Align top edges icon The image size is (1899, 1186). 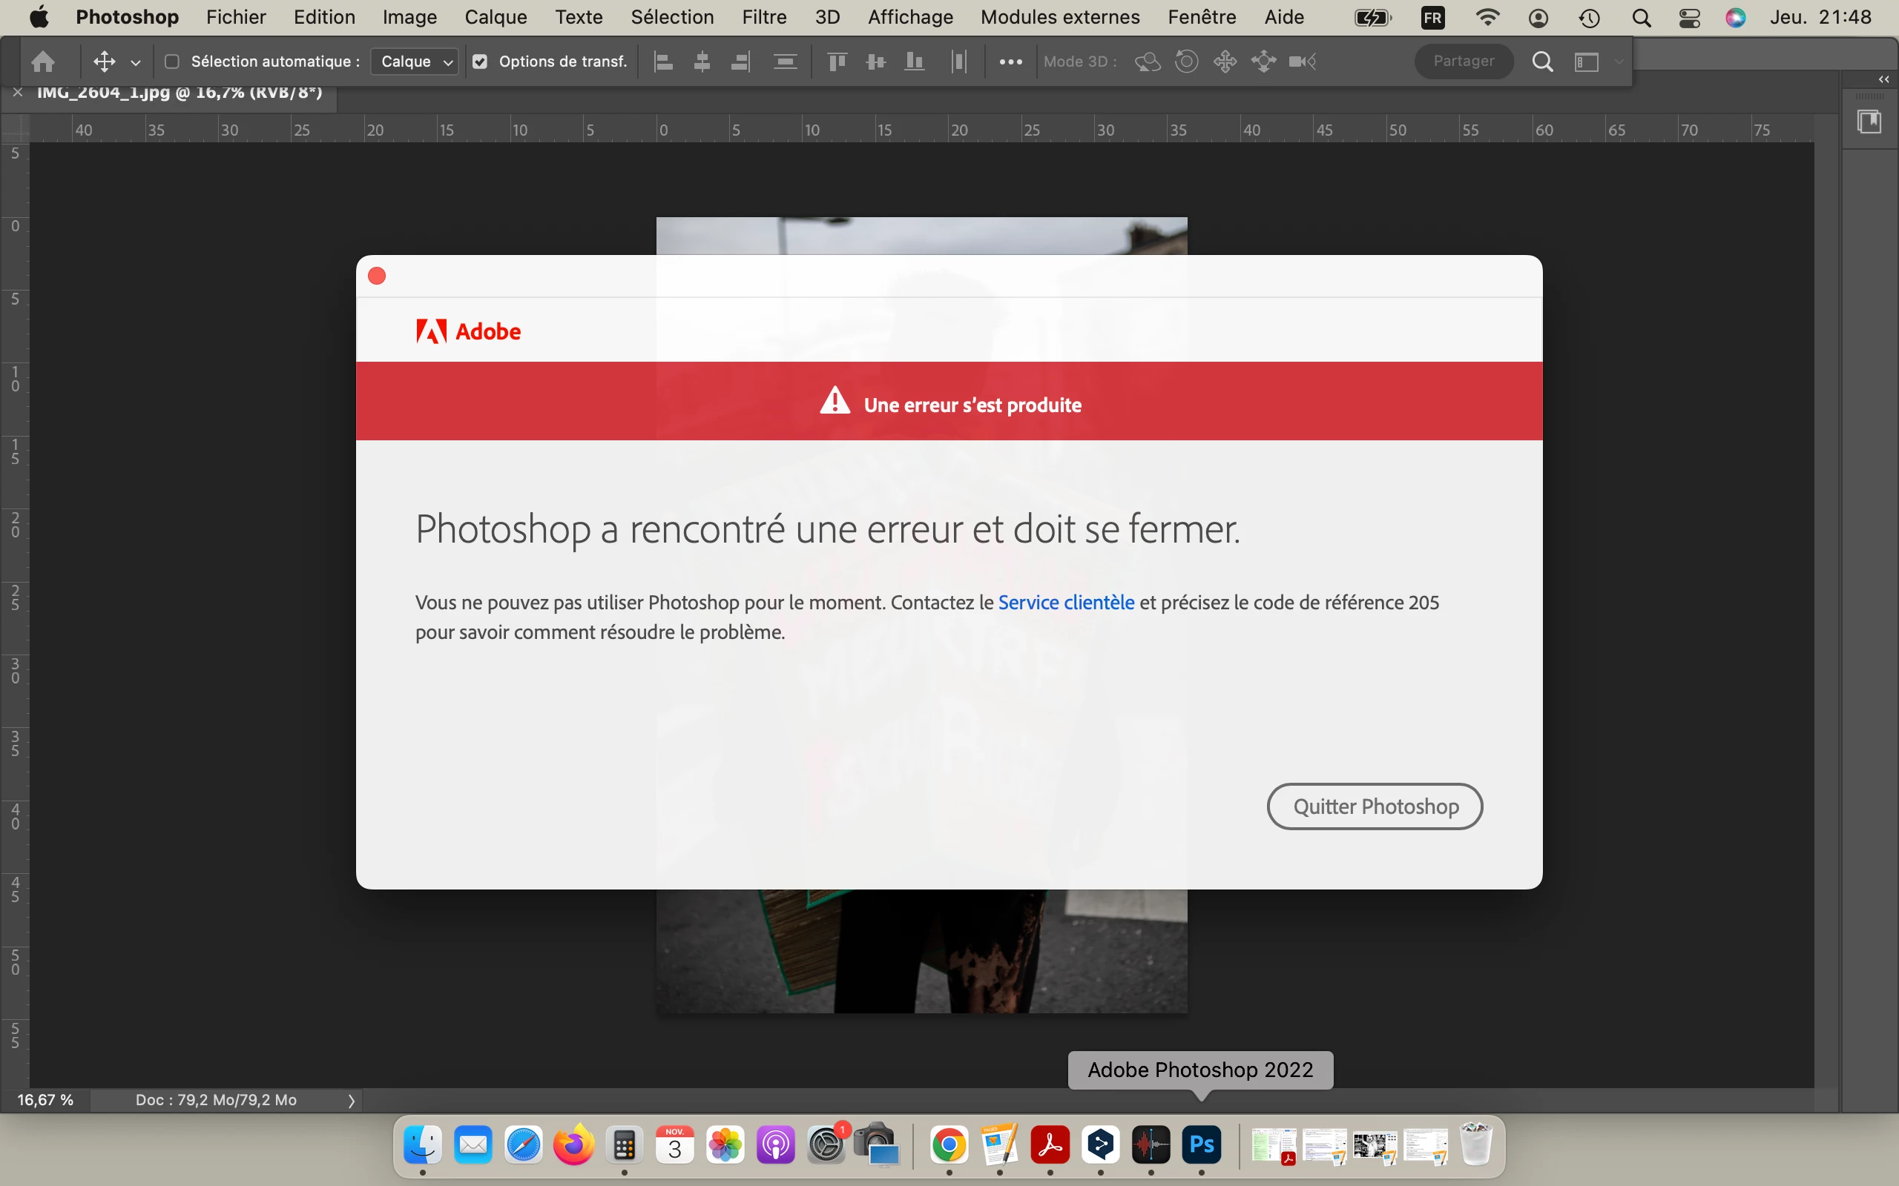[x=837, y=62]
